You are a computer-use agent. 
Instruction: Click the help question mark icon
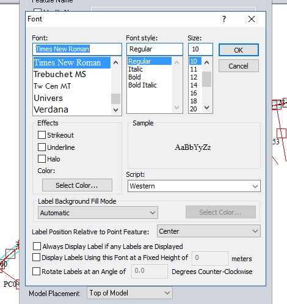[224, 19]
